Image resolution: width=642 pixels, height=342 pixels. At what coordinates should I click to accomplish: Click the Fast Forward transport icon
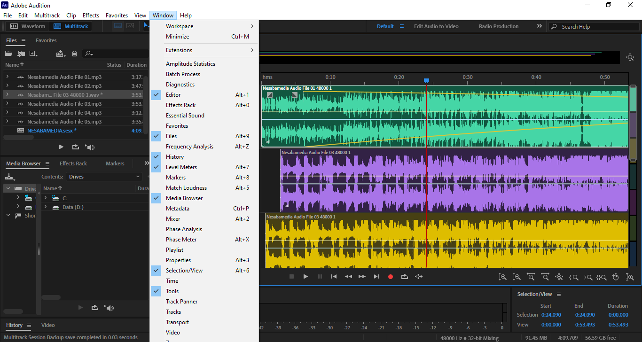coord(362,277)
